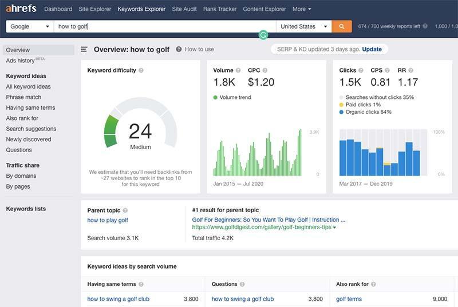Open Dashboard in top navigation
This screenshot has height=307, width=458.
(x=58, y=9)
